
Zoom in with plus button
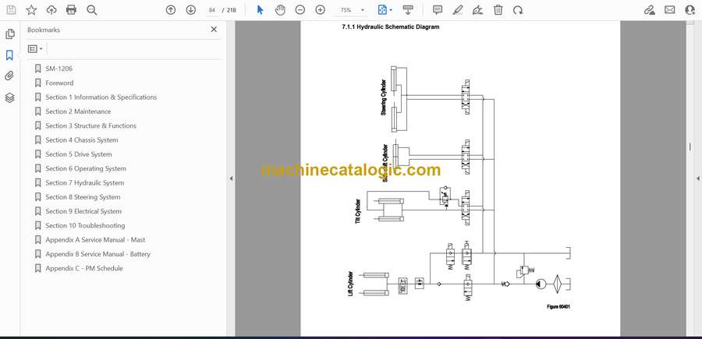click(x=320, y=10)
